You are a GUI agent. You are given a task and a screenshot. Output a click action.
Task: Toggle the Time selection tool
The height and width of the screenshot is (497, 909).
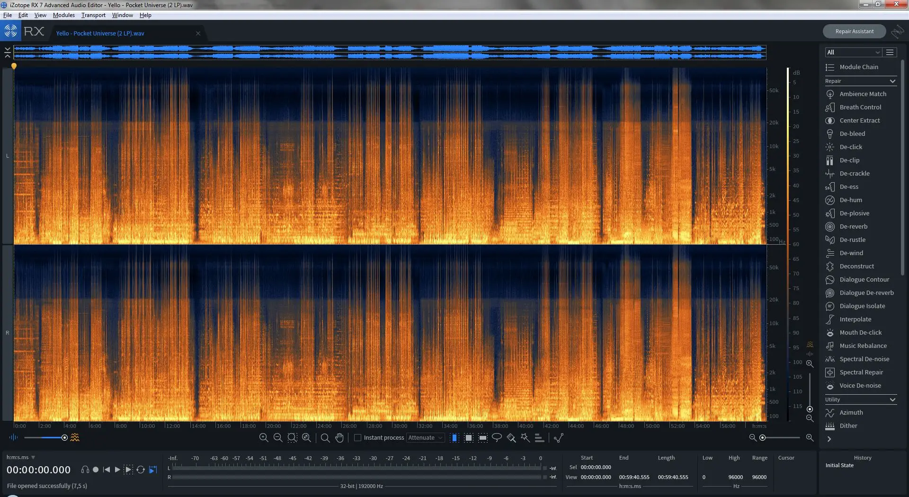pyautogui.click(x=454, y=437)
